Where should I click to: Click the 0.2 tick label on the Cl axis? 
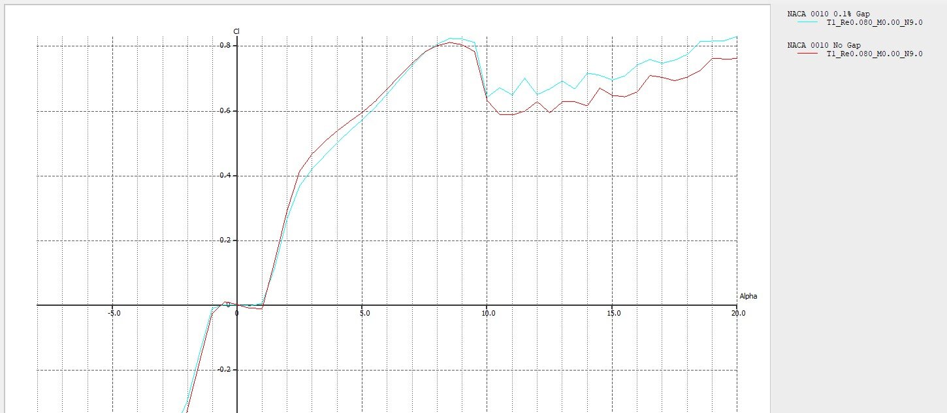226,240
